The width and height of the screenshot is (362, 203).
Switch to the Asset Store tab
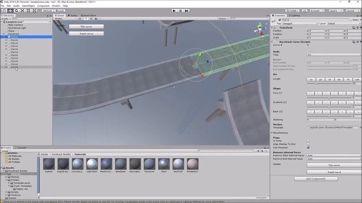click(x=88, y=15)
